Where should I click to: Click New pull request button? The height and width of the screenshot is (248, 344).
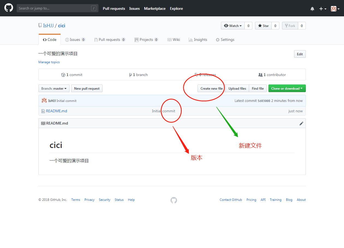87,88
